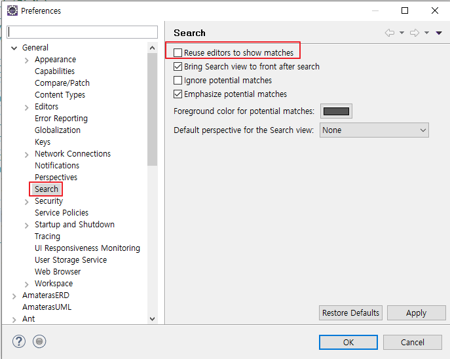Viewport: 450px width, 359px height.
Task: Click the Help question mark icon
Action: [19, 341]
